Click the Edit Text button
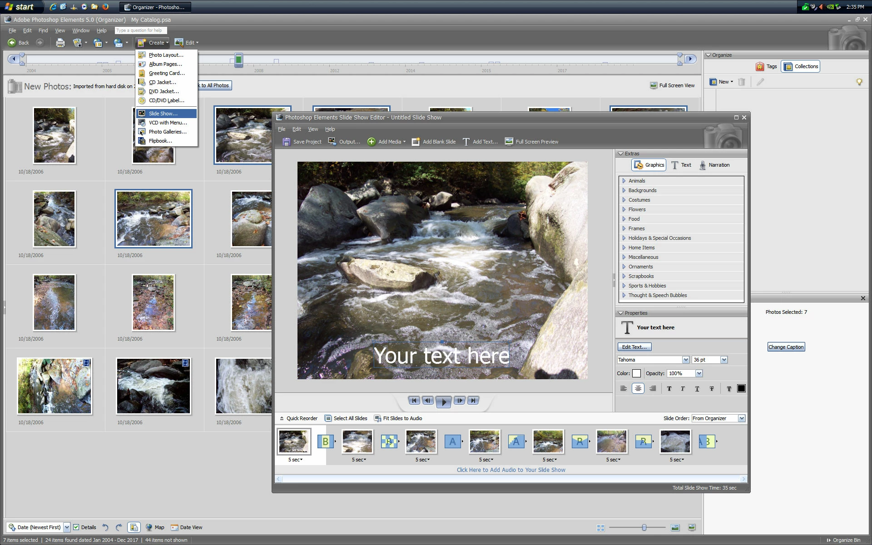Screen dimensions: 872x545 [x=634, y=347]
